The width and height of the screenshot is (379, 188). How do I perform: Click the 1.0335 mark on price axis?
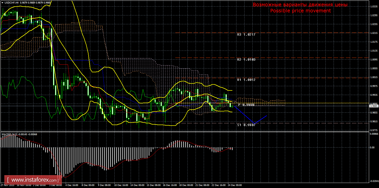click(x=373, y=7)
